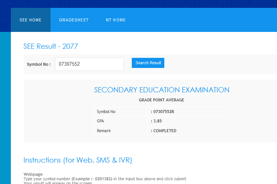Click the Search Result button

pyautogui.click(x=148, y=63)
